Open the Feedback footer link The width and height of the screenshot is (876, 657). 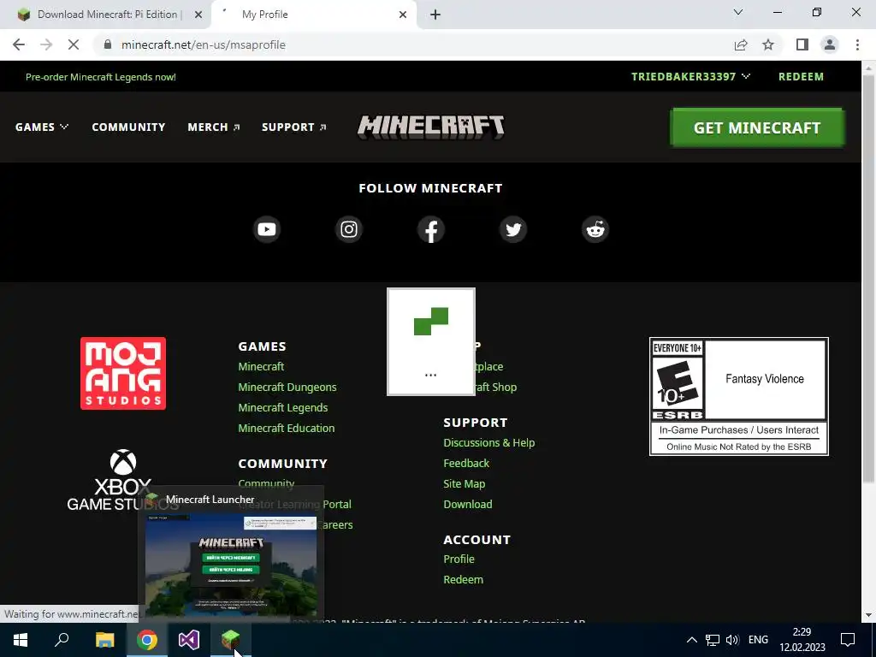pos(466,463)
